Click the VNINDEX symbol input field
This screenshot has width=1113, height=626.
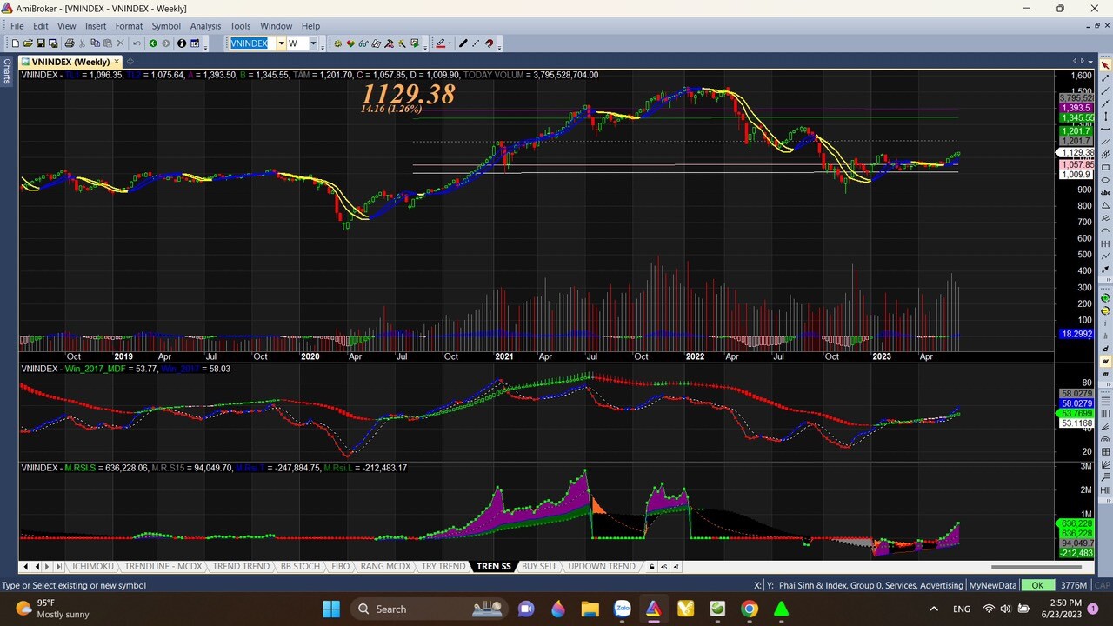click(x=252, y=43)
